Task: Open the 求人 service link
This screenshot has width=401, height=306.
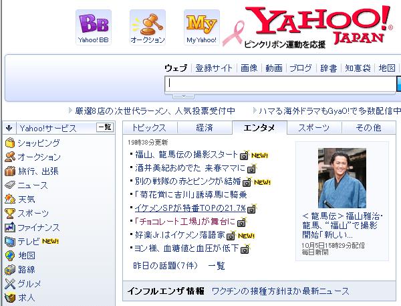Action: coord(27,298)
